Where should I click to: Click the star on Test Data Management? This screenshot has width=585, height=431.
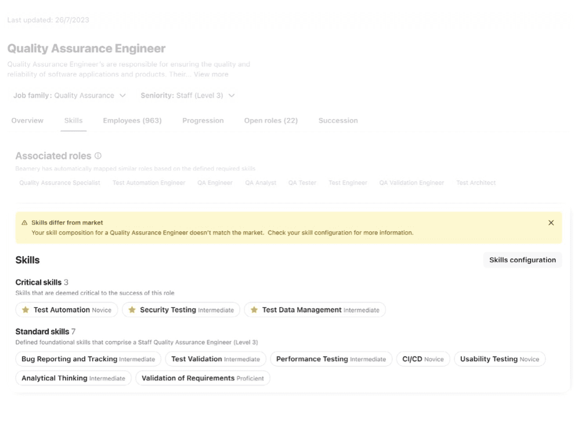254,310
